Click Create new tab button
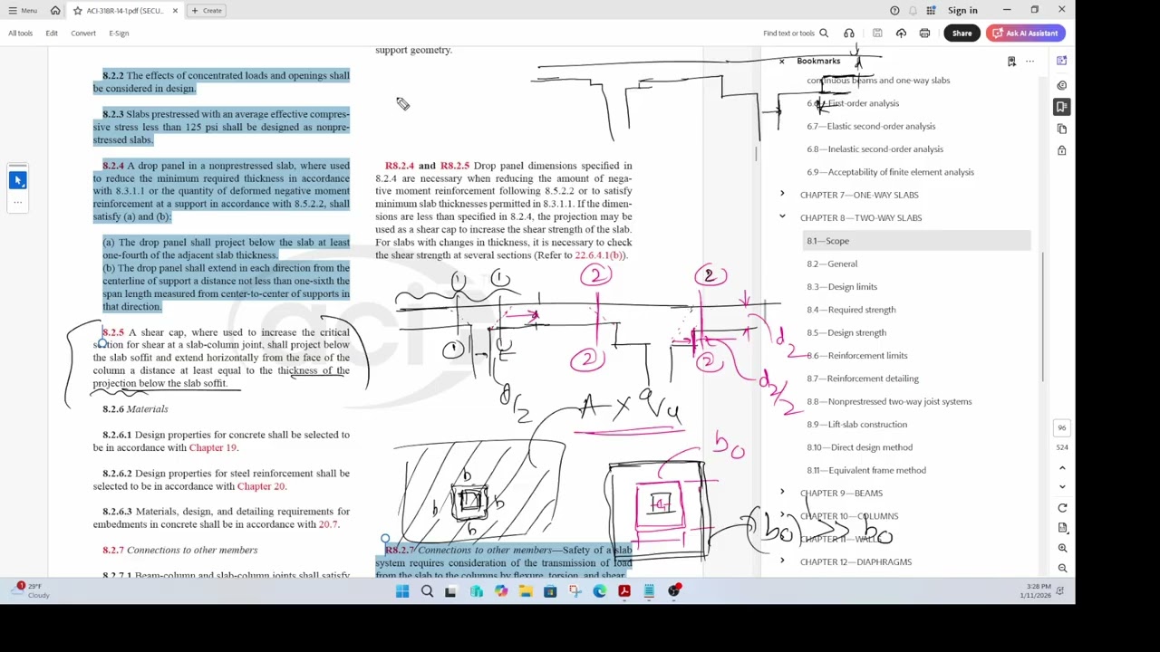Viewport: 1160px width, 652px height. [x=207, y=10]
